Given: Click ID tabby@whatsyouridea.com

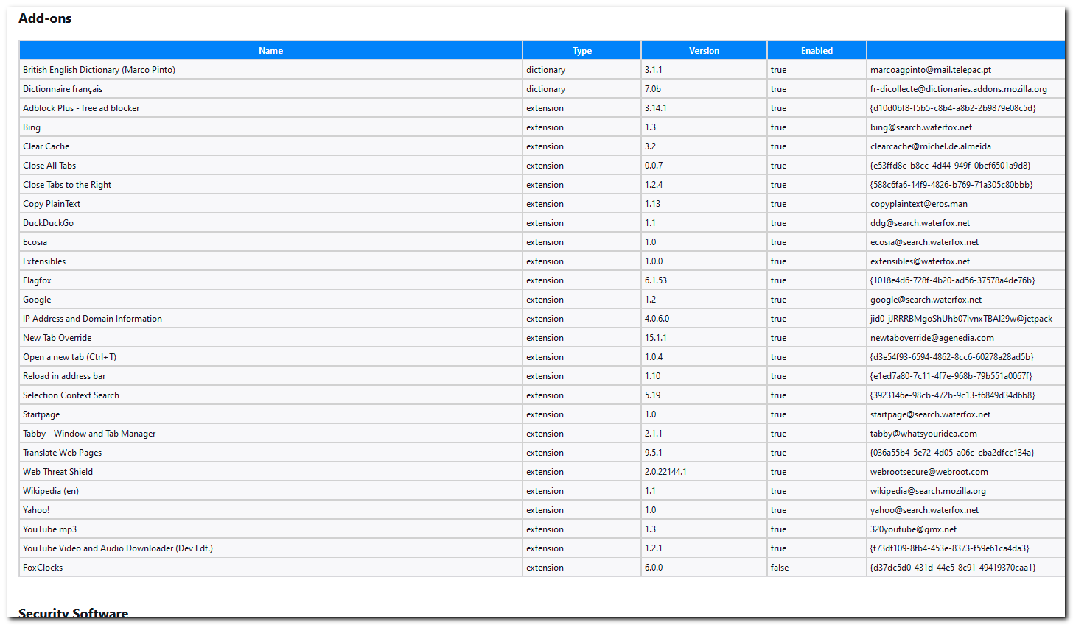Looking at the screenshot, I should [x=923, y=434].
